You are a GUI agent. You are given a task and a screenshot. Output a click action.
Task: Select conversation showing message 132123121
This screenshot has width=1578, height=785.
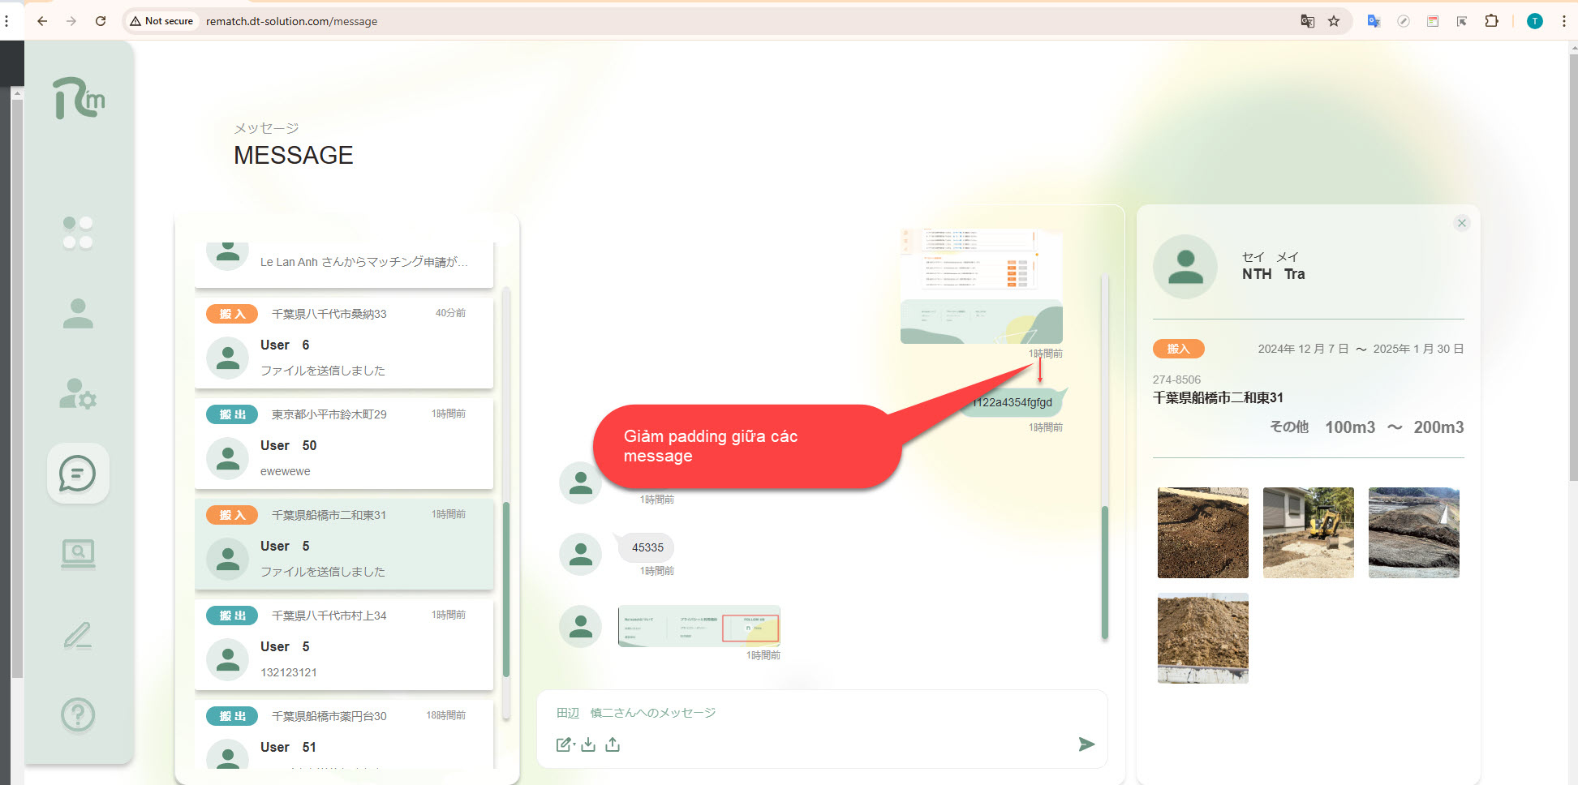343,646
